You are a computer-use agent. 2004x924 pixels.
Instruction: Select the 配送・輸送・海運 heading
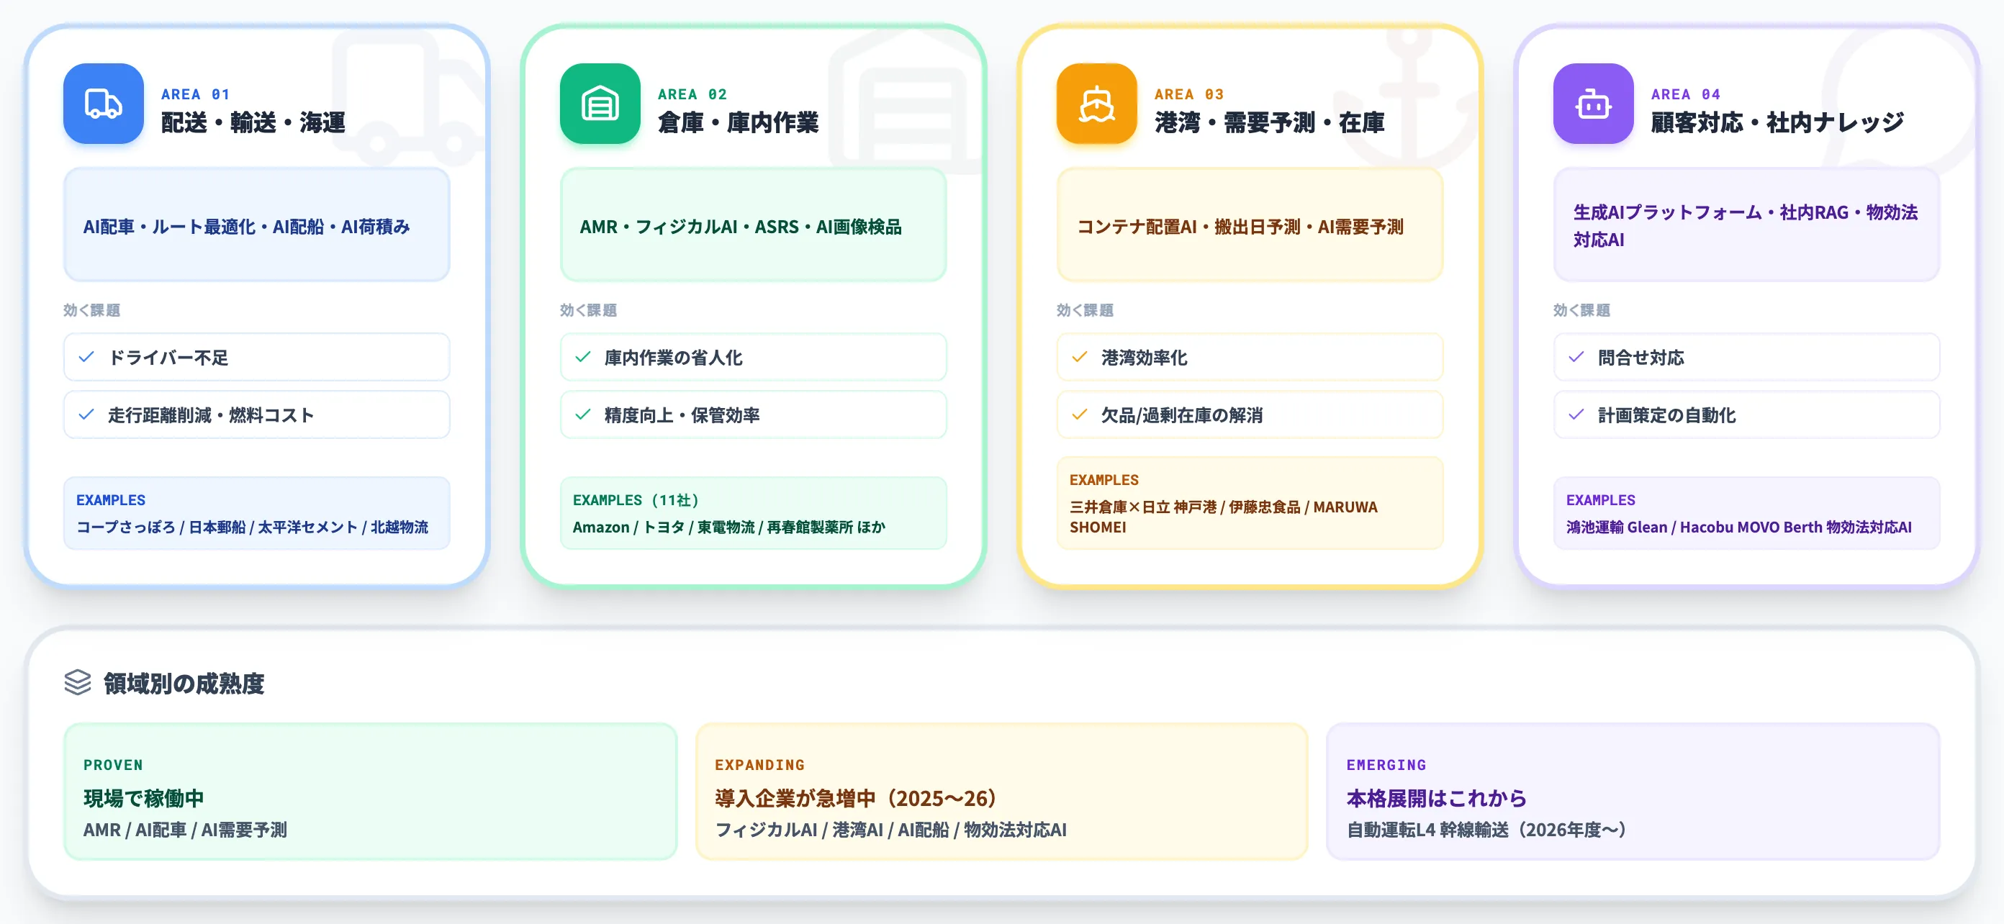(x=253, y=122)
